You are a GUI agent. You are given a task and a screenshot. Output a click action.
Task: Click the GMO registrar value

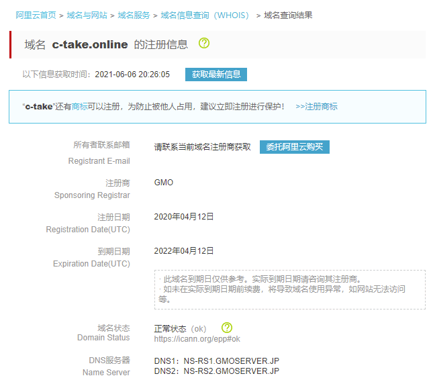point(163,183)
